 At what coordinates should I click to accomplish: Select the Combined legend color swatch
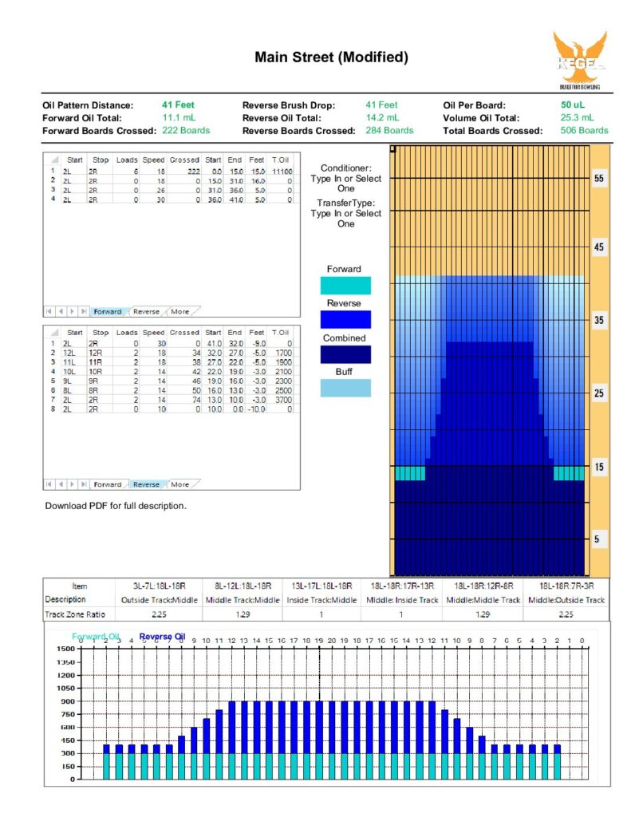click(x=345, y=354)
